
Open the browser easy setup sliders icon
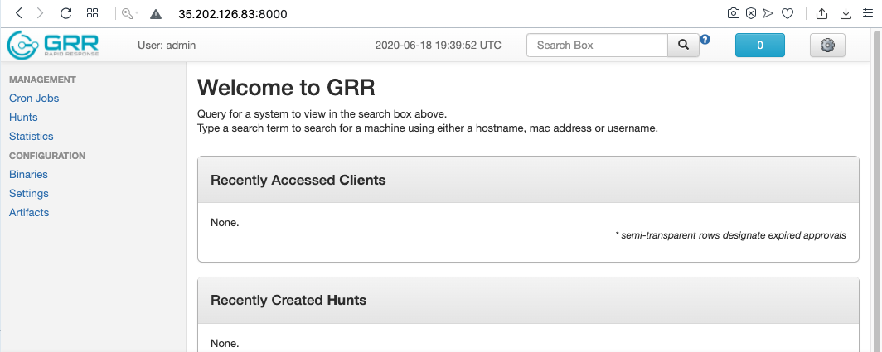868,13
